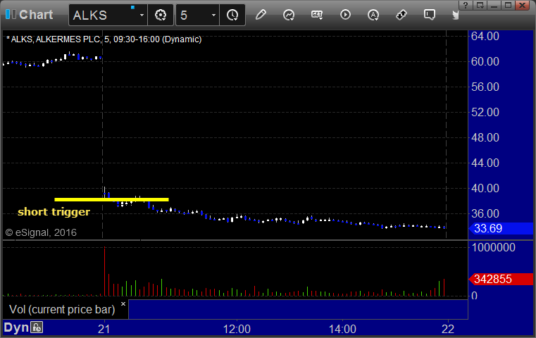Open symbol settings gear menu

(x=161, y=15)
